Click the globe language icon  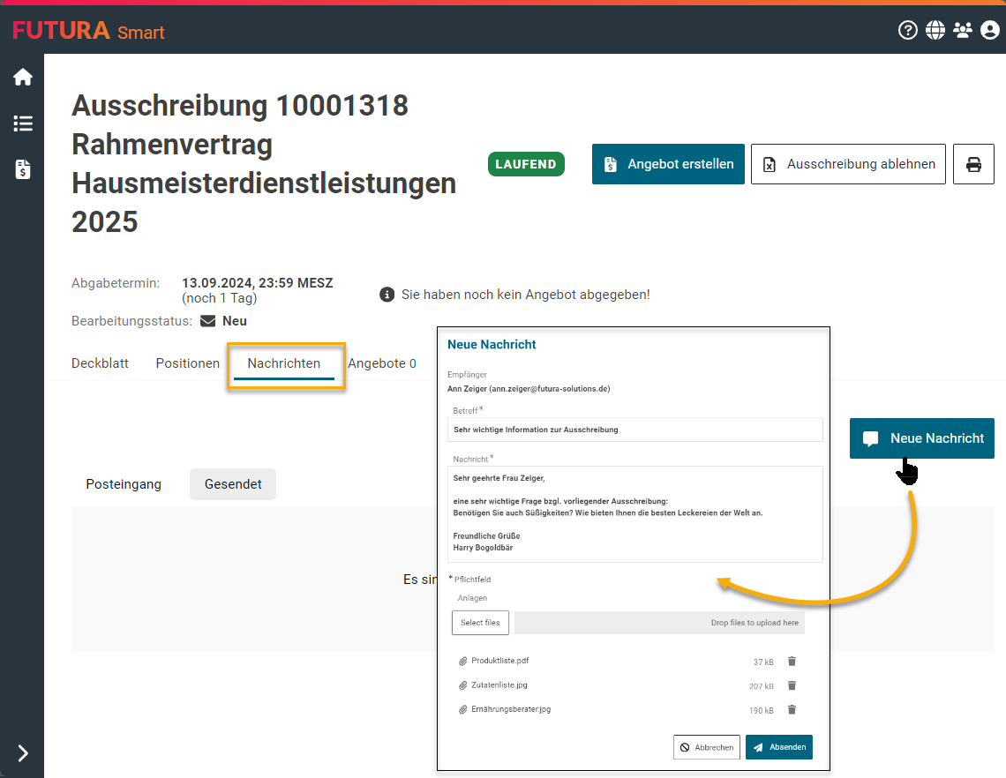(x=935, y=31)
